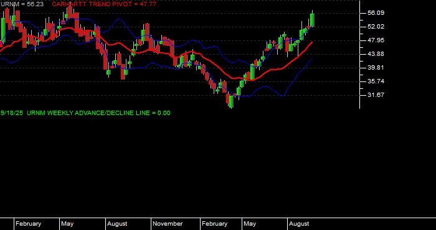Select the August month label at the timeline end

[x=299, y=224]
